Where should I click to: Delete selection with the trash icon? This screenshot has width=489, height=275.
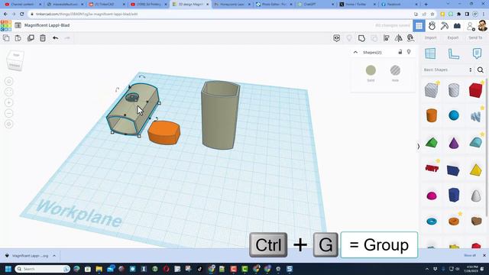click(x=43, y=38)
